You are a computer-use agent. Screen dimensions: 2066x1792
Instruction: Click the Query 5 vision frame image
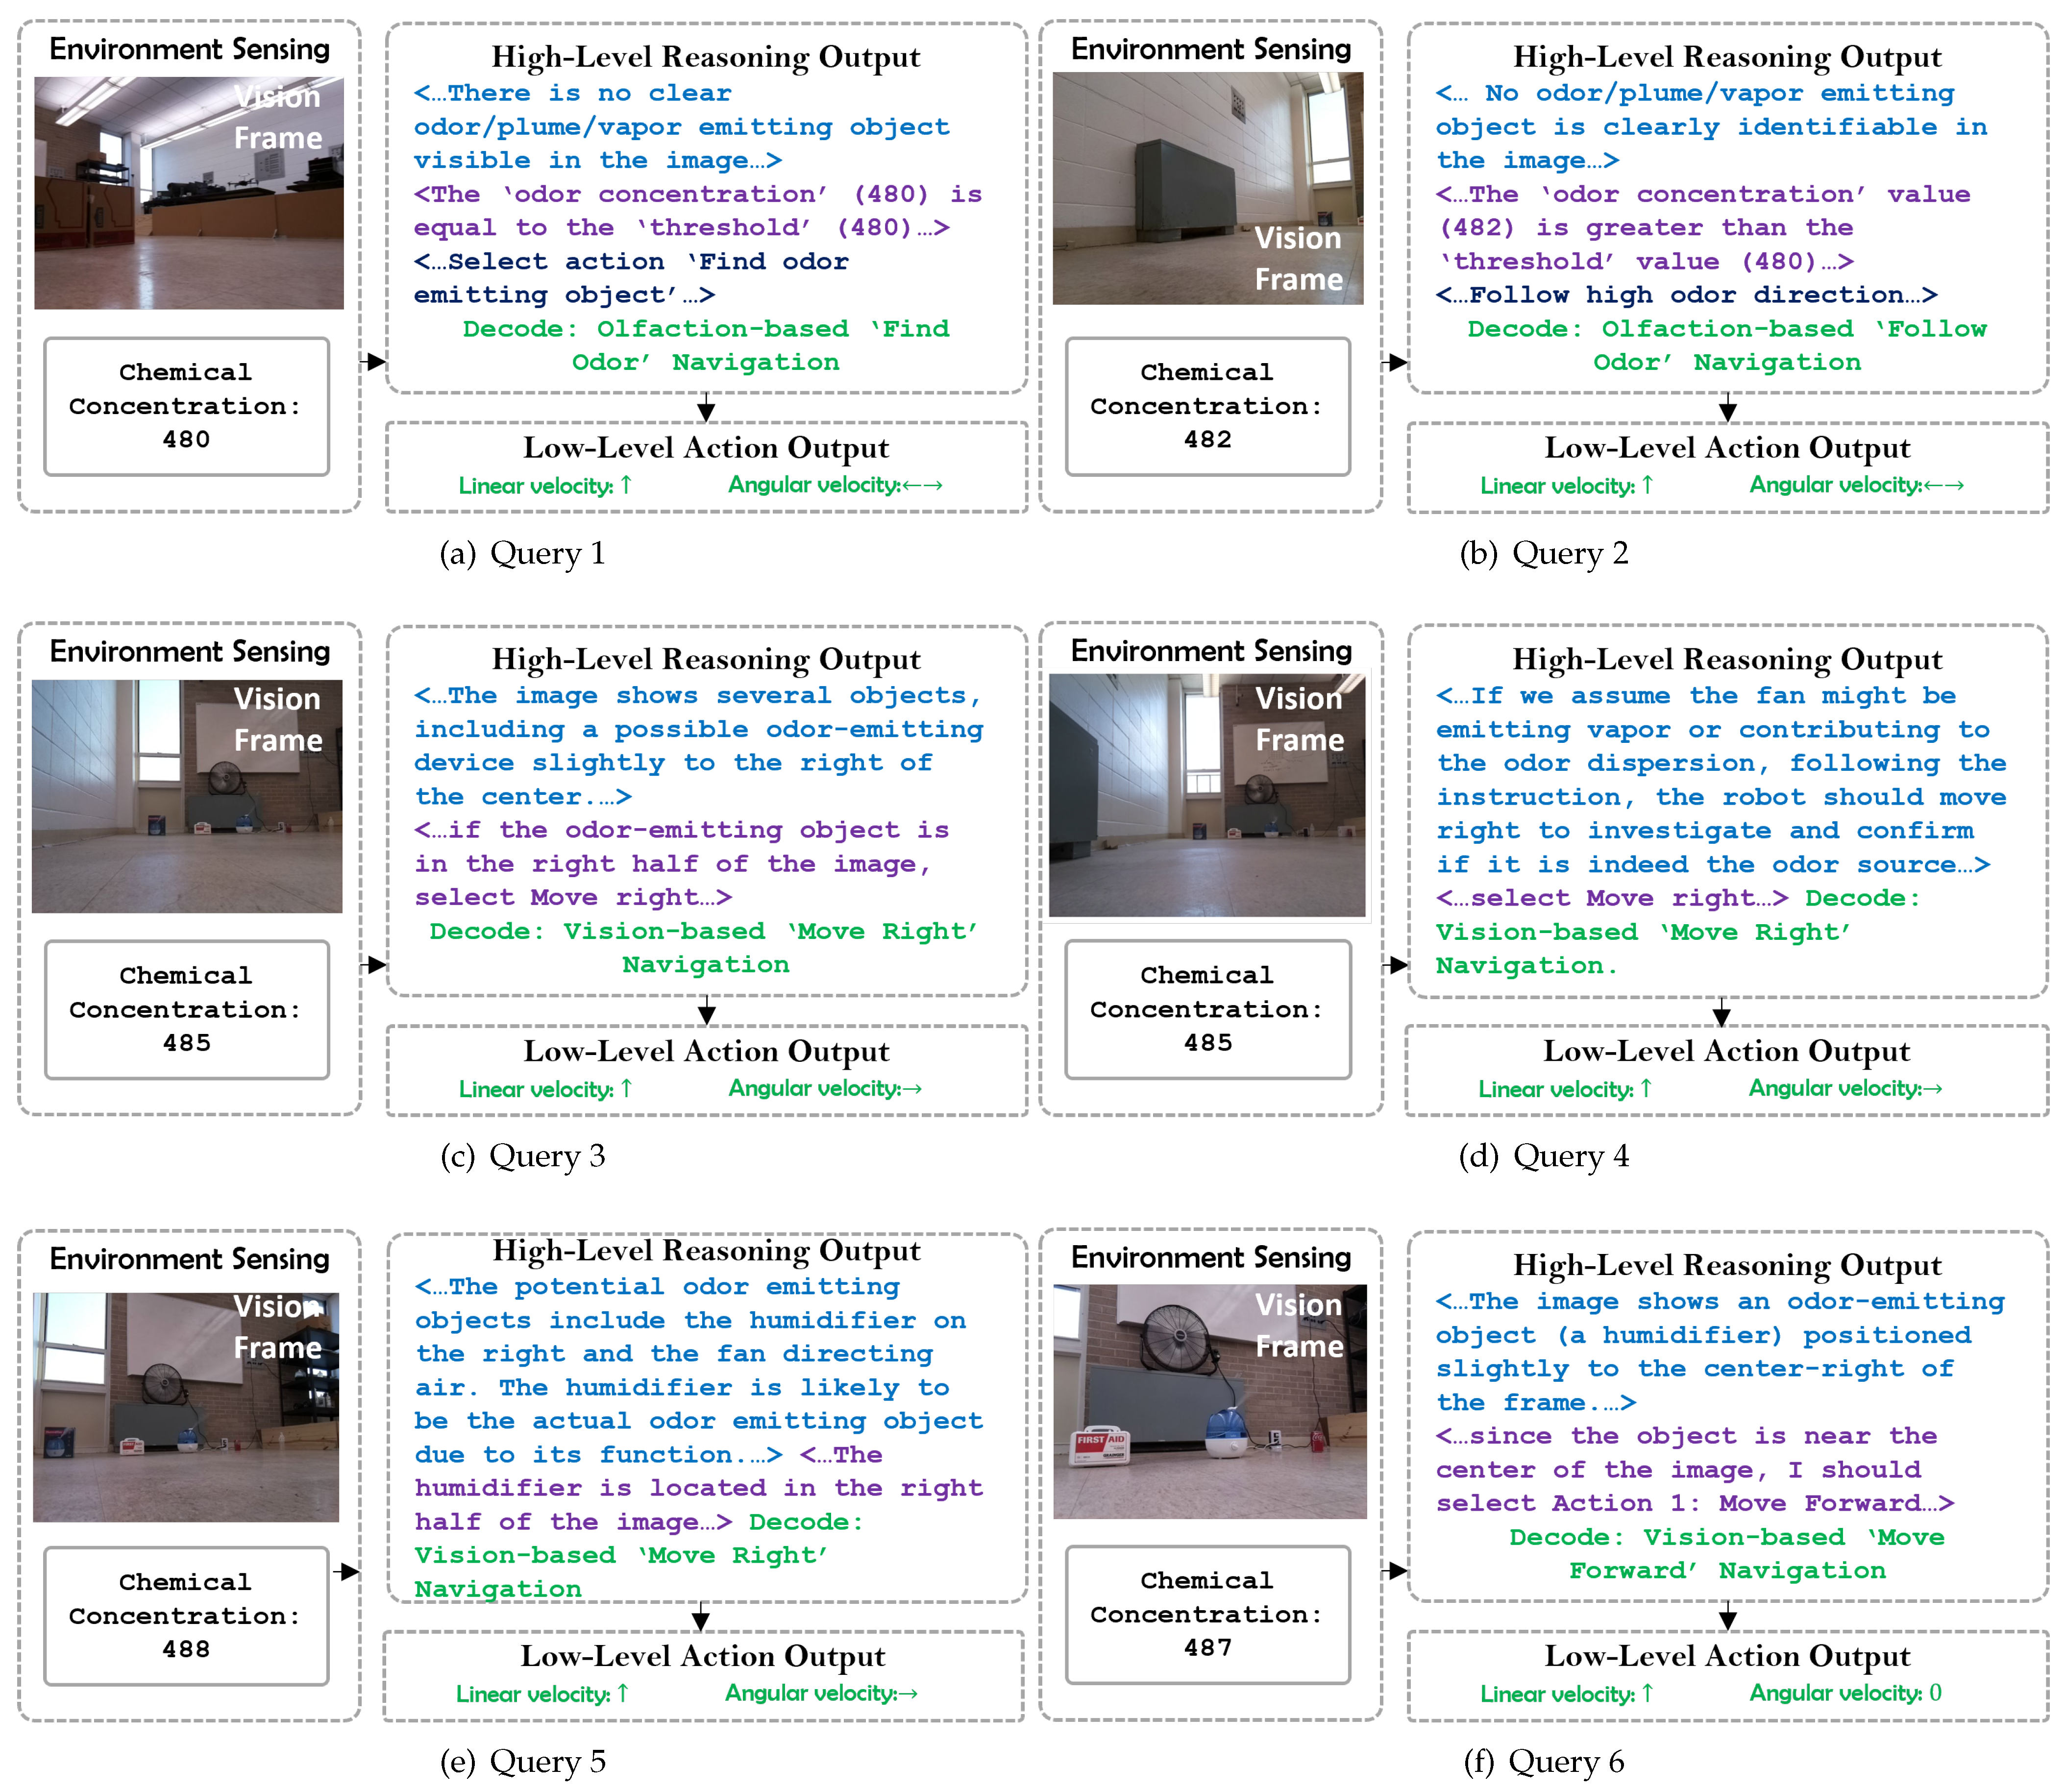(x=186, y=1406)
